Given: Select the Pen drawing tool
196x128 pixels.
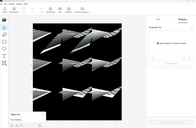Looking at the screenshot, I should [x=4, y=35].
